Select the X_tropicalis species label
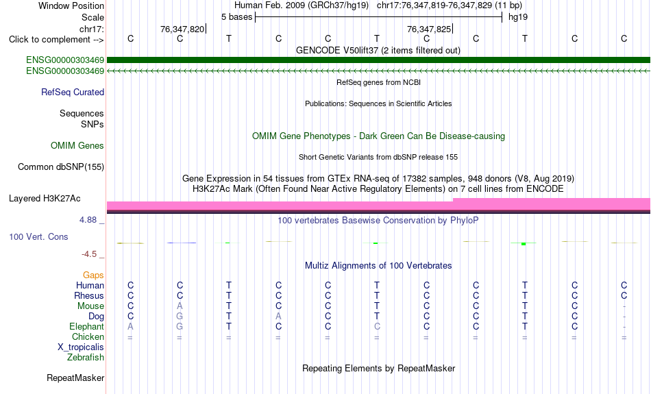The image size is (651, 394). point(81,347)
